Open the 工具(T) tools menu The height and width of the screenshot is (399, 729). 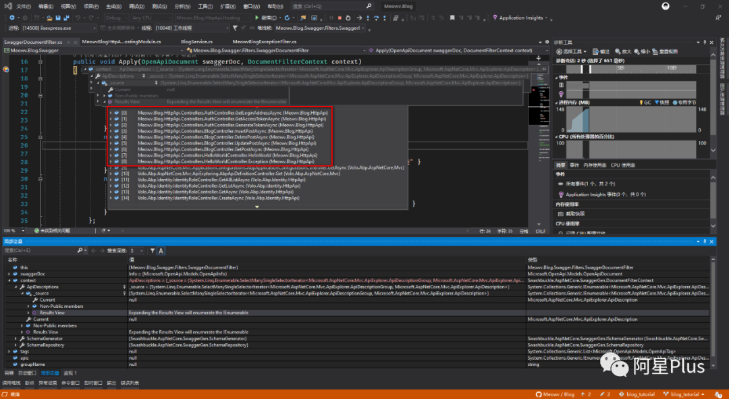[205, 7]
